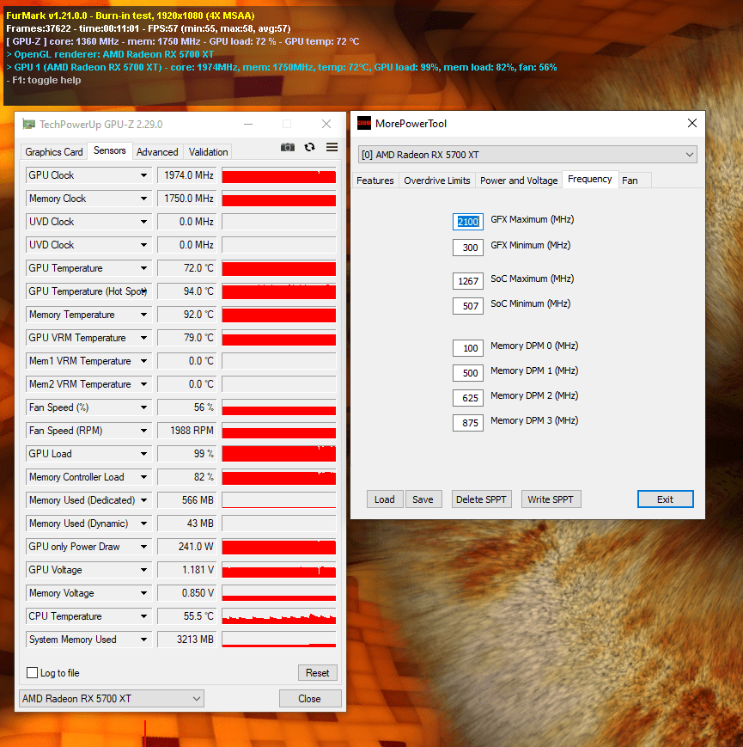
Task: Click the GPU Clock history graph
Action: 279,175
